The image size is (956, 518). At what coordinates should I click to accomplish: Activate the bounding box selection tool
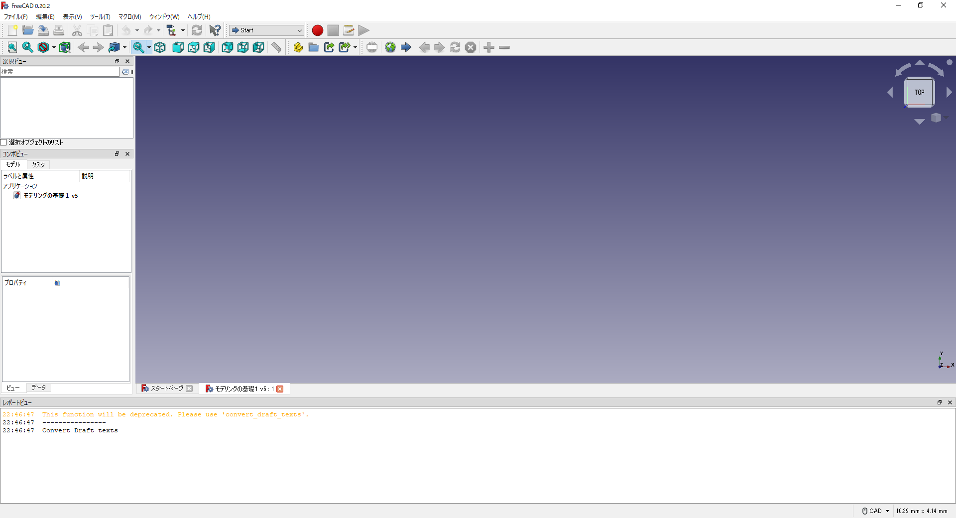coord(65,47)
